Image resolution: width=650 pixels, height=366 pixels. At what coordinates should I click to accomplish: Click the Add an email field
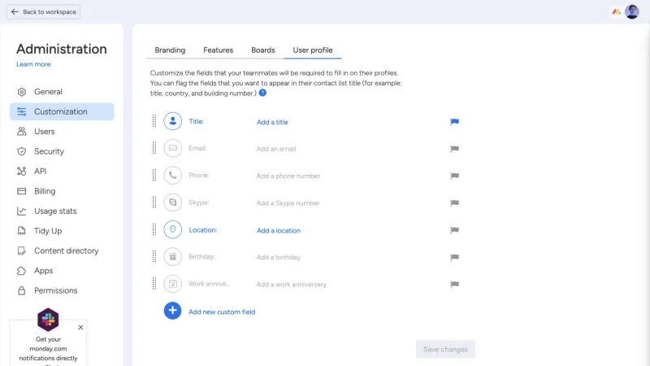pos(276,149)
